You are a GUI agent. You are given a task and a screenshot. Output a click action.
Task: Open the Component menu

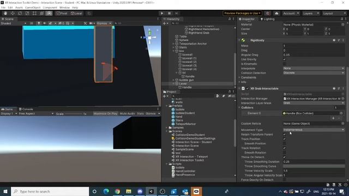coord(50,8)
